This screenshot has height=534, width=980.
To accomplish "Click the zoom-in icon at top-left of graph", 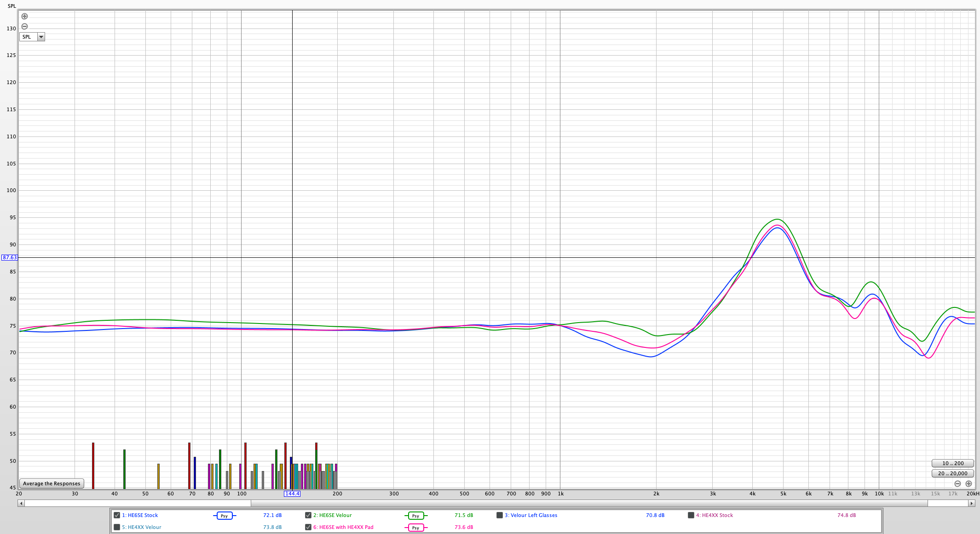I will 25,17.
